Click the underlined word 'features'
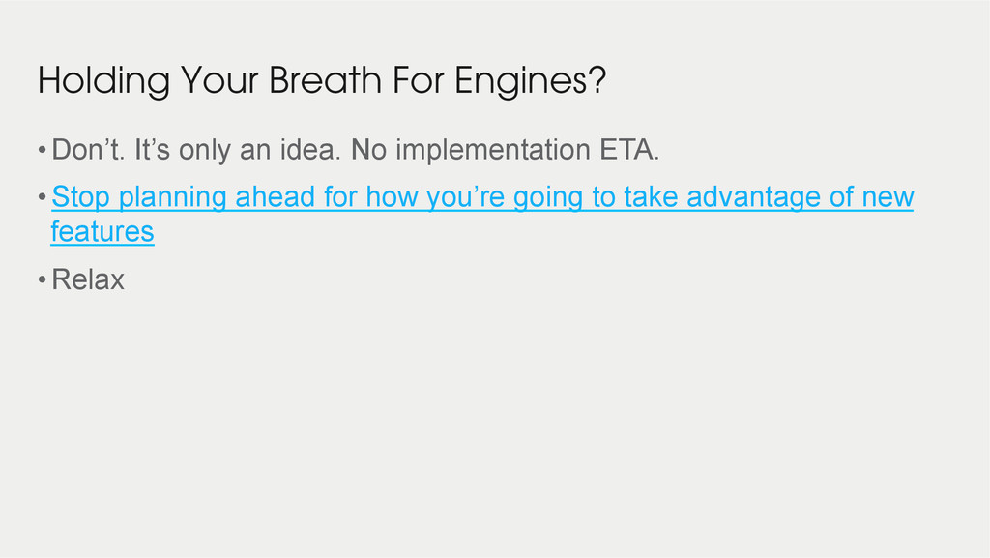This screenshot has height=558, width=990. click(102, 232)
